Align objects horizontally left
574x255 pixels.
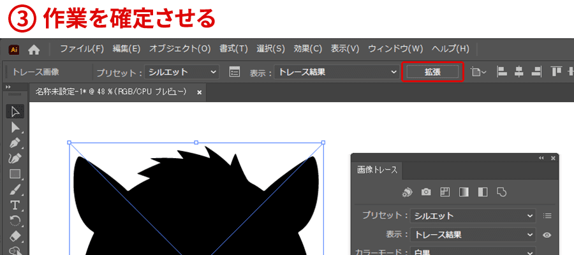(x=502, y=71)
